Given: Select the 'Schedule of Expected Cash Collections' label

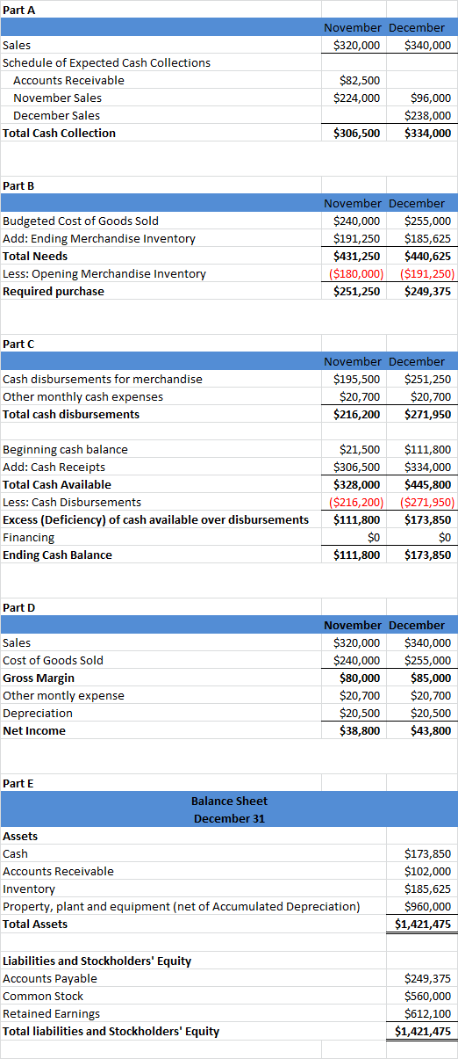Looking at the screenshot, I should point(107,62).
